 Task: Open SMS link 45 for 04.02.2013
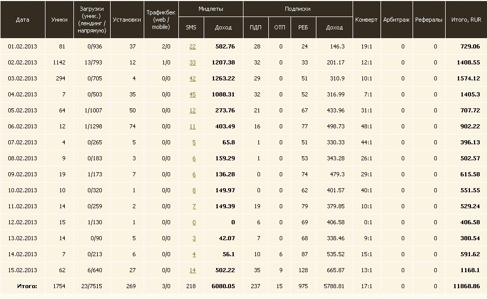(192, 94)
